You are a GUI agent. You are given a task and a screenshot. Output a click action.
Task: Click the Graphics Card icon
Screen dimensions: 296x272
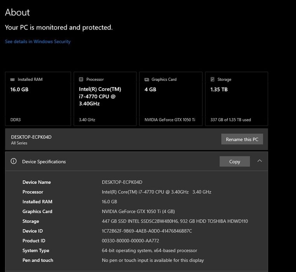coord(147,80)
